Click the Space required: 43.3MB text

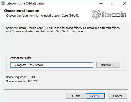21,77
